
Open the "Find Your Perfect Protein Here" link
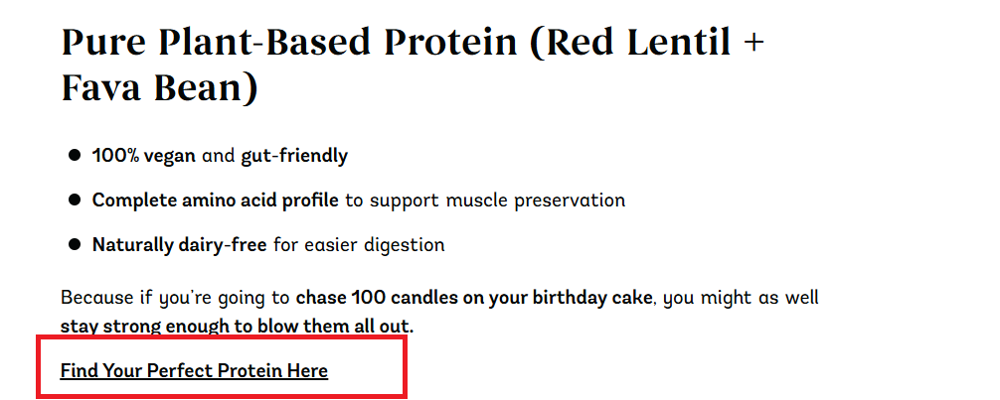tap(194, 371)
